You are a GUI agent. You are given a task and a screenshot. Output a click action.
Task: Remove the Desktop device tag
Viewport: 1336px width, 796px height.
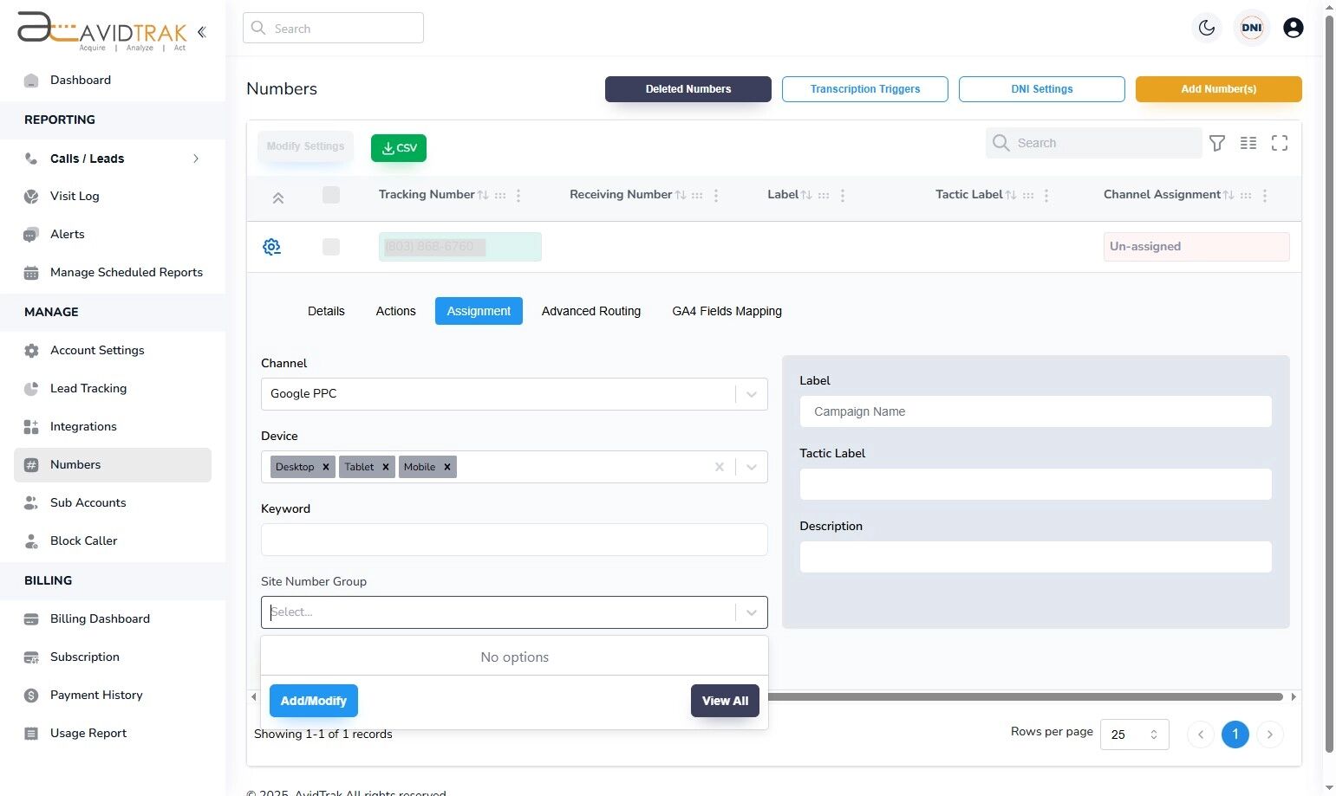tap(326, 467)
